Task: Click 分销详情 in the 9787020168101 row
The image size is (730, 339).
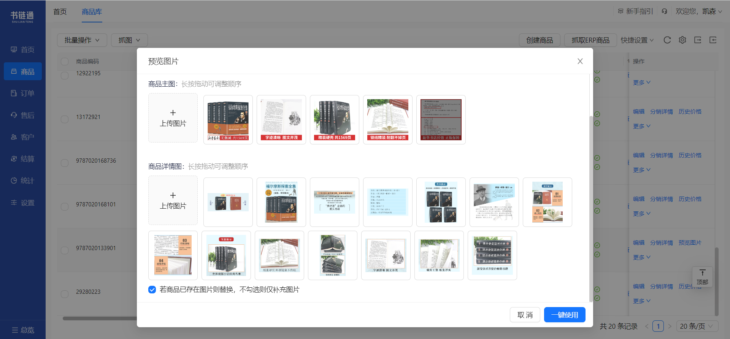Action: (662, 199)
